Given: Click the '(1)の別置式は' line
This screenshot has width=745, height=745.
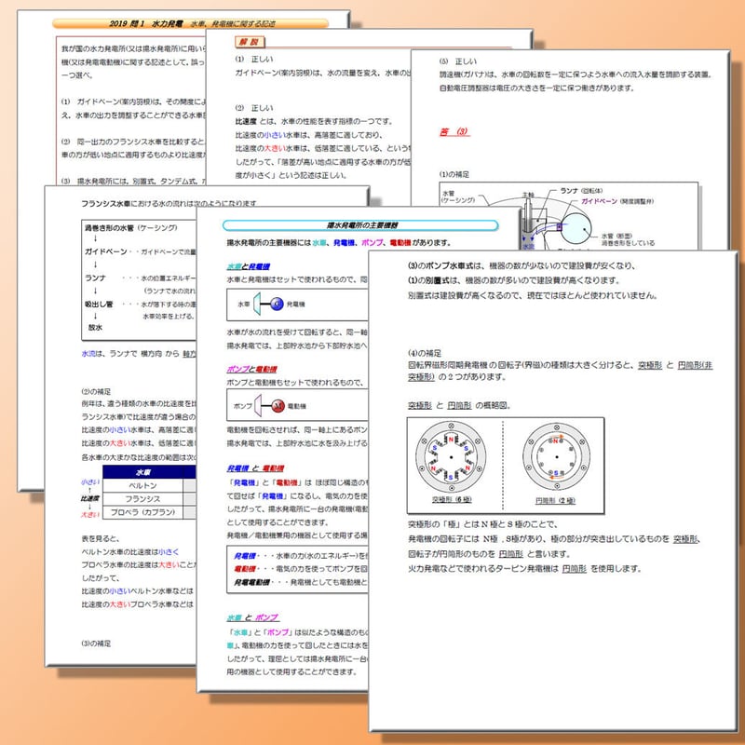Looking at the screenshot, I should (514, 280).
